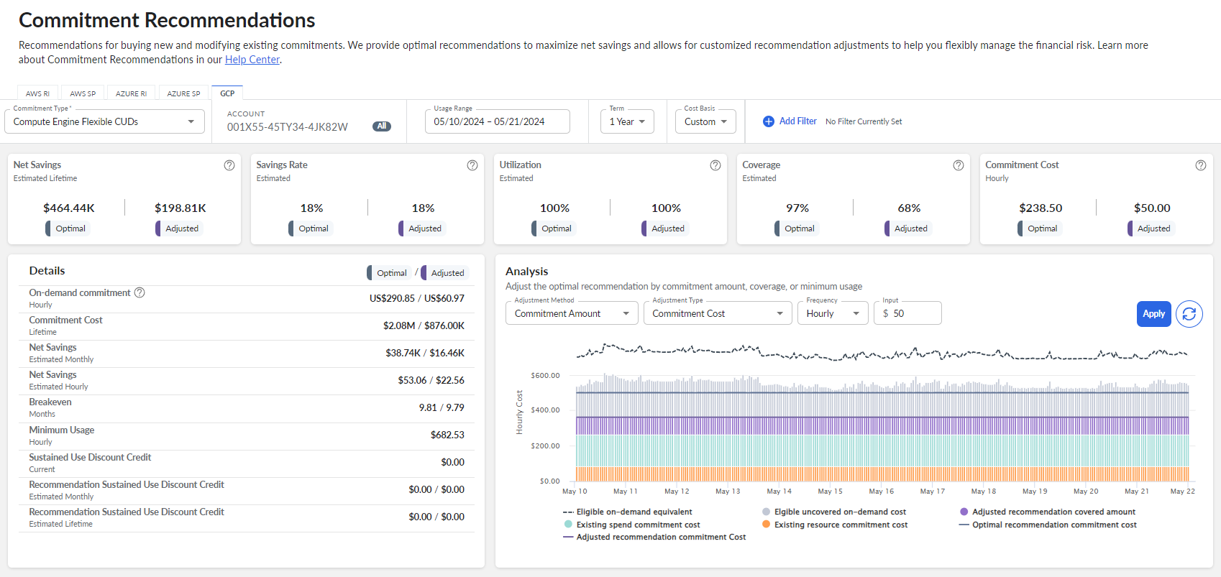Screen dimensions: 1221x577
Task: Click the Net Savings help question icon
Action: (229, 165)
